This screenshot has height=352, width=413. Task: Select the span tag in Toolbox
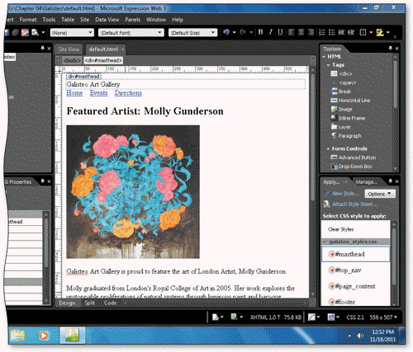point(344,82)
